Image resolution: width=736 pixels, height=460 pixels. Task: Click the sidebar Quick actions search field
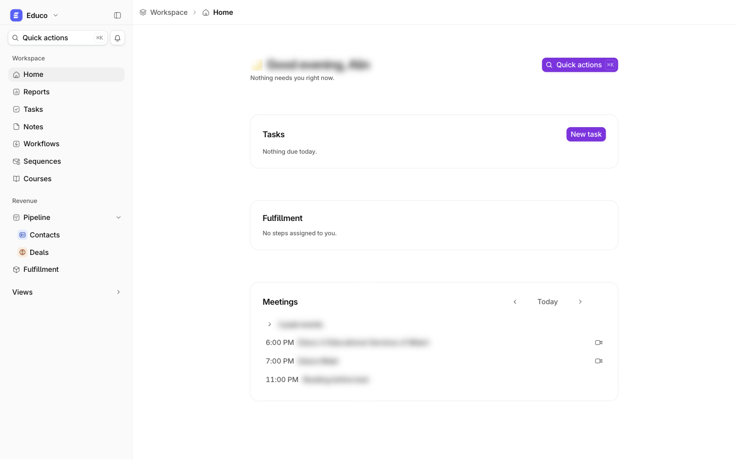(x=58, y=38)
